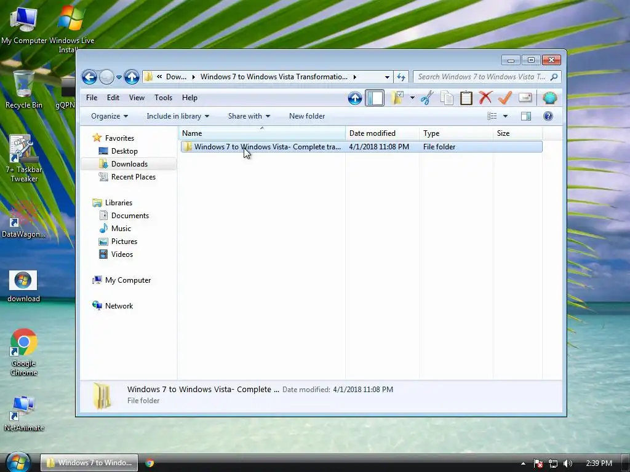Screen dimensions: 630x472
Task: Click the greyed Forward navigation arrow
Action: click(106, 77)
